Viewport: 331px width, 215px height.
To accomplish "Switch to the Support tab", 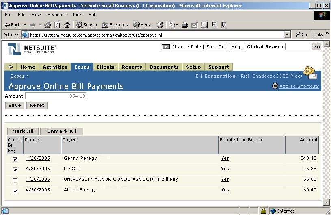I will pos(219,67).
